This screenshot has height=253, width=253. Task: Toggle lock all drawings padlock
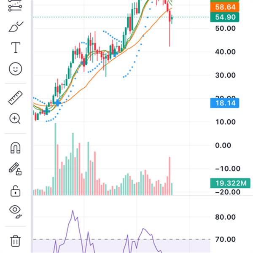(x=15, y=191)
